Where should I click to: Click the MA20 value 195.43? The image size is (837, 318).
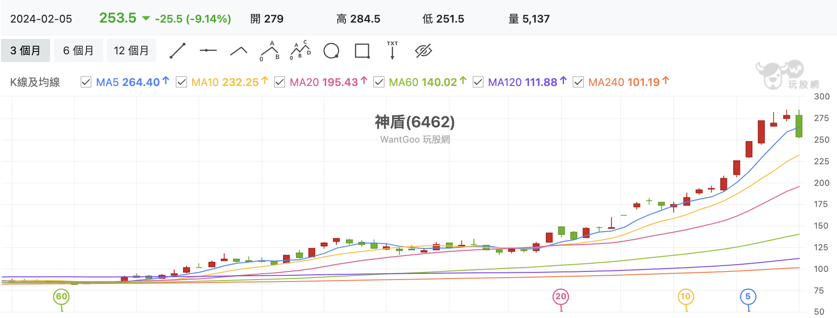coord(340,82)
